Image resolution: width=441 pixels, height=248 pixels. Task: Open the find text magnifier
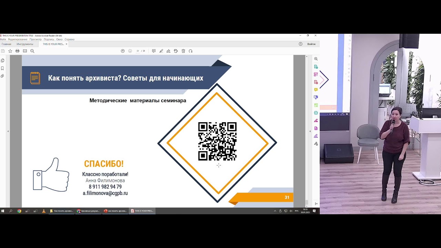click(32, 51)
